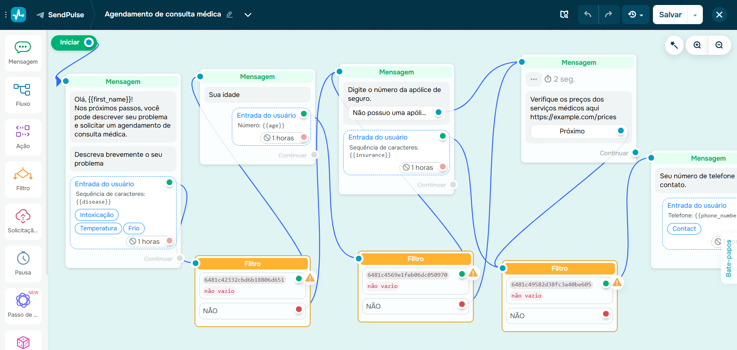The width and height of the screenshot is (737, 350).
Task: Click the {{age}} user input block
Action: 271,127
